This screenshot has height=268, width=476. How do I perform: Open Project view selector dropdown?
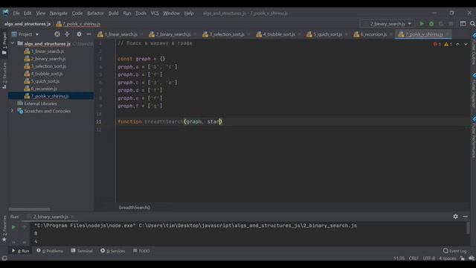(25, 34)
